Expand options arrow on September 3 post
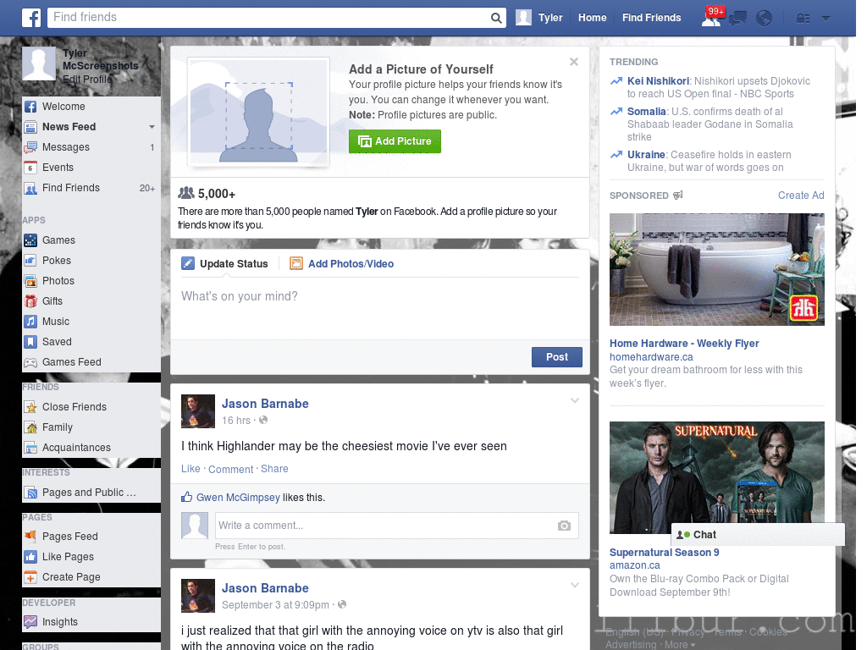 pos(575,586)
